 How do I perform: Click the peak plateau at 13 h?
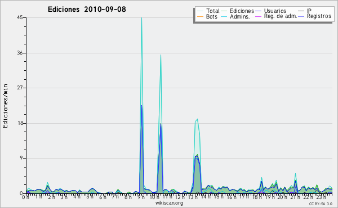click(x=197, y=120)
